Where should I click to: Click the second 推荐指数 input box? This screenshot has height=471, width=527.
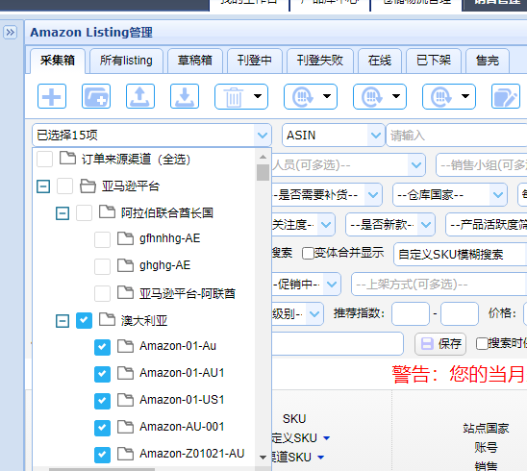460,313
